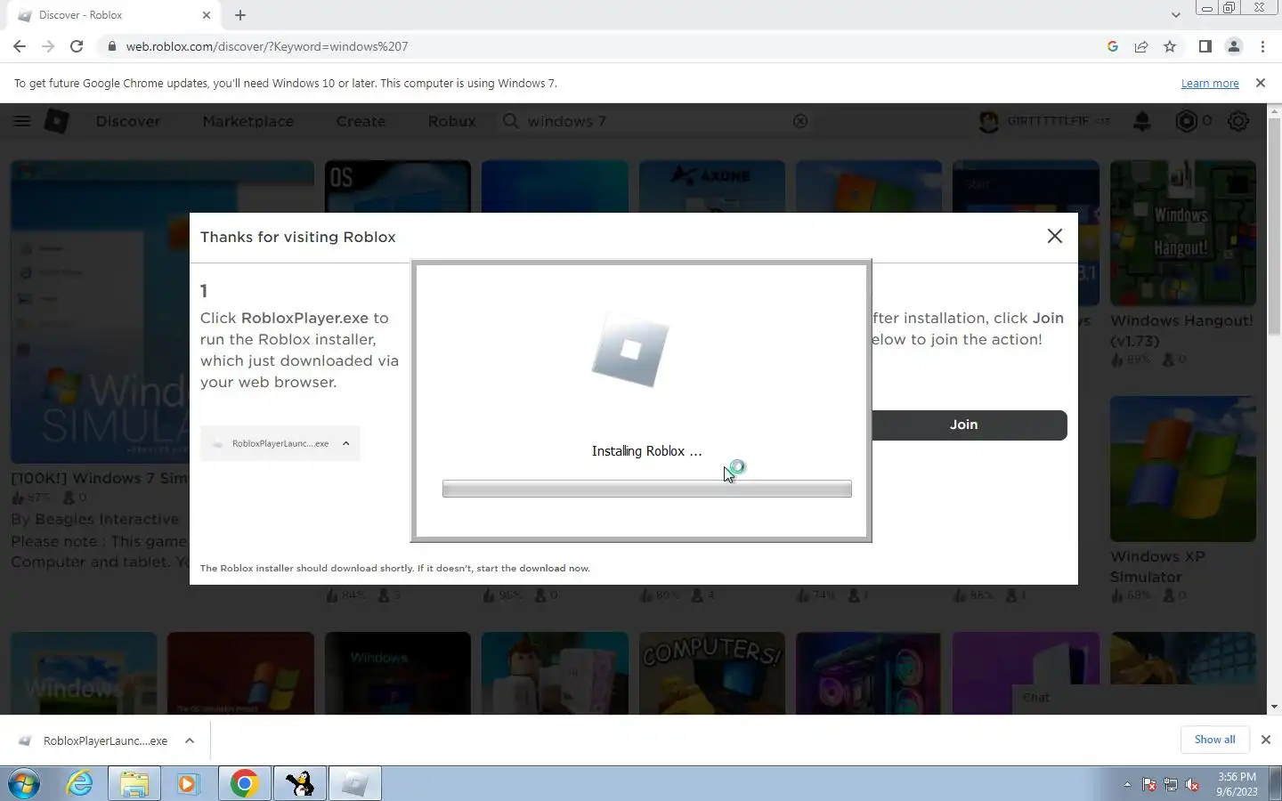The image size is (1282, 801).
Task: Open the user profile avatar
Action: [988, 121]
